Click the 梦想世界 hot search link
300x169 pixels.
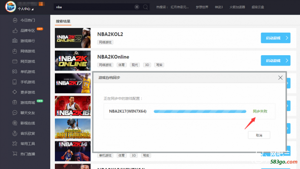(202, 7)
